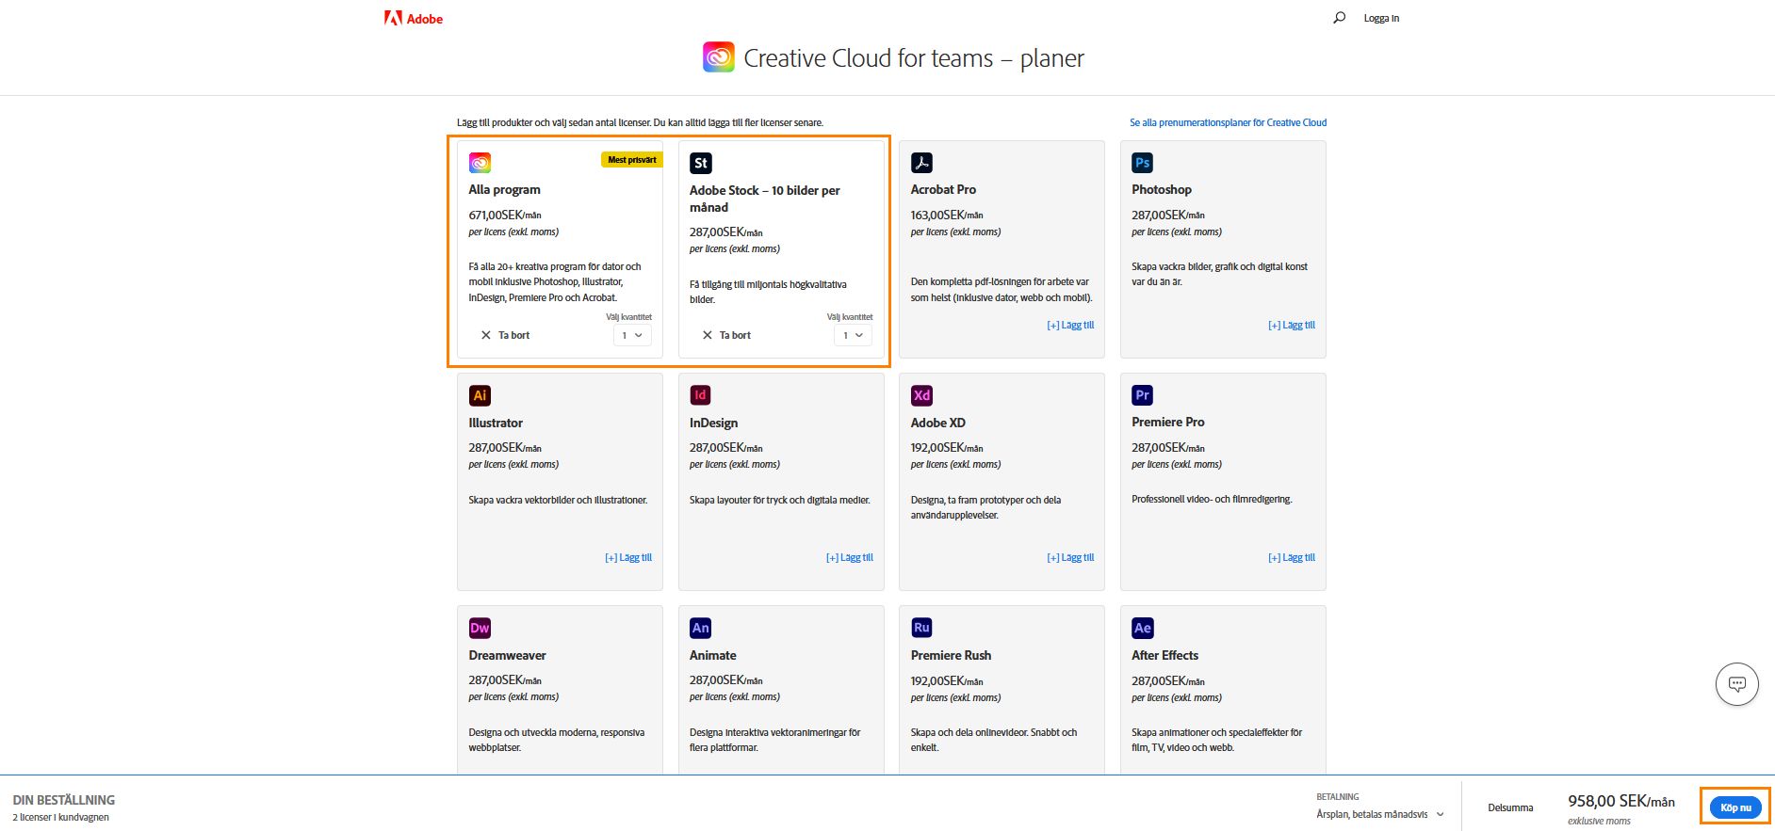Click the 958,00 SEK/mån subtotal
Viewport: 1775px width, 831px height.
(x=1621, y=801)
